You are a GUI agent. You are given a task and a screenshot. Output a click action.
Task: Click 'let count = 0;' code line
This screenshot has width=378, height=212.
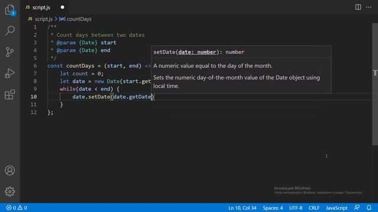(x=82, y=74)
